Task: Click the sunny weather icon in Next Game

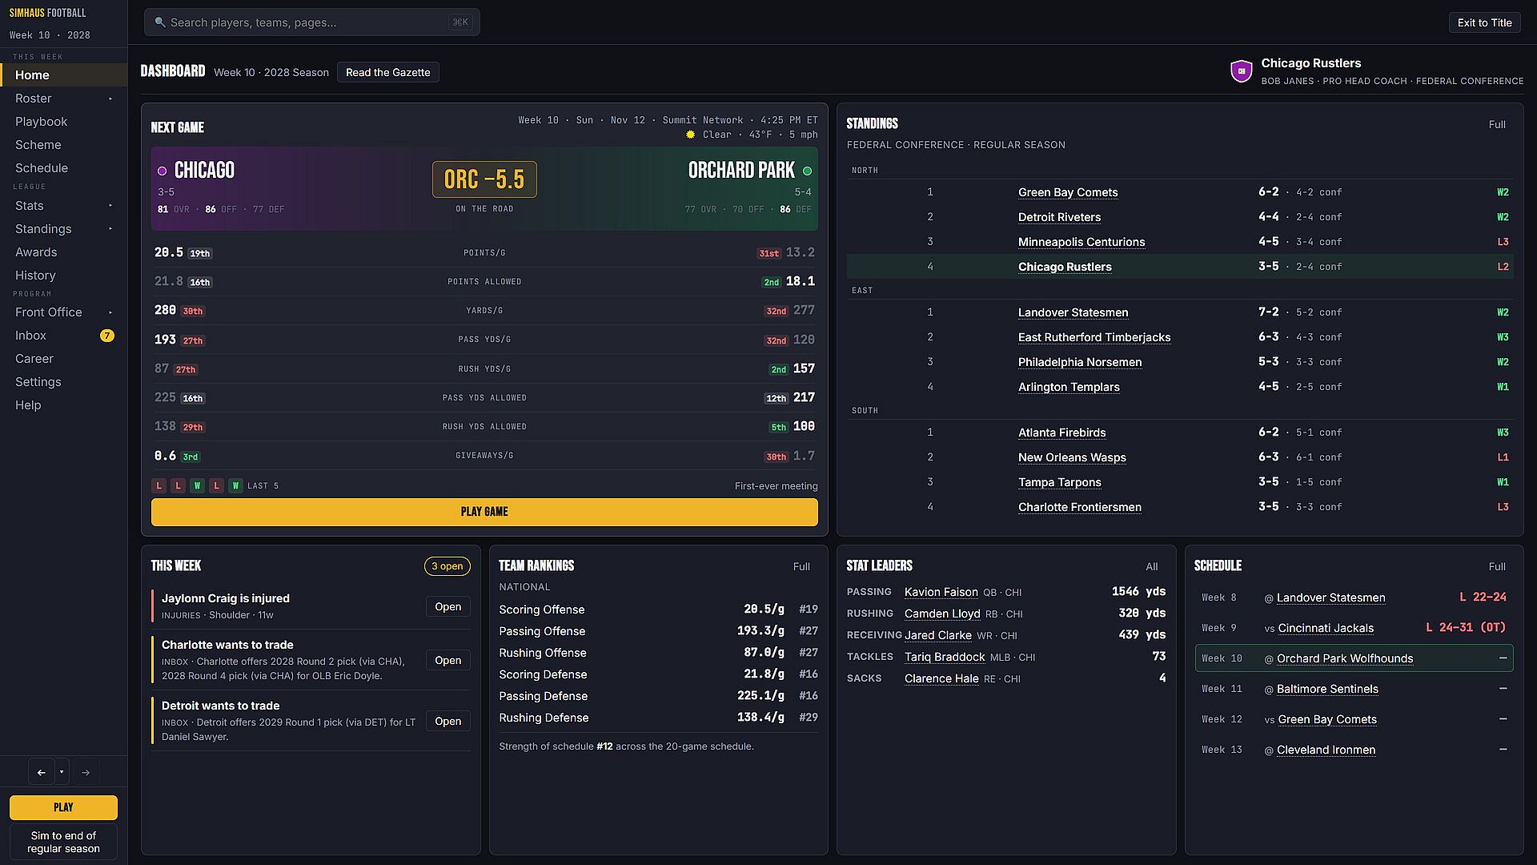Action: (690, 135)
